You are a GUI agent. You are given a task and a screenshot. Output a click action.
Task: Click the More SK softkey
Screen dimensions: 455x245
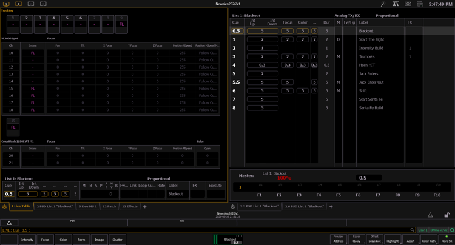click(447, 239)
